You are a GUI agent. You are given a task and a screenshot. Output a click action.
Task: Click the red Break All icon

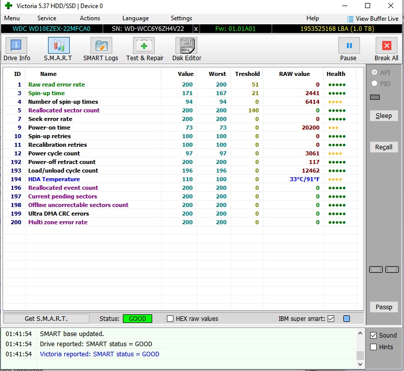click(386, 46)
